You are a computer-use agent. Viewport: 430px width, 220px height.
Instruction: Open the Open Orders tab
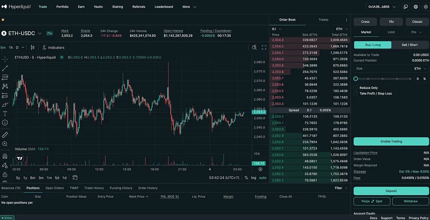click(x=55, y=188)
